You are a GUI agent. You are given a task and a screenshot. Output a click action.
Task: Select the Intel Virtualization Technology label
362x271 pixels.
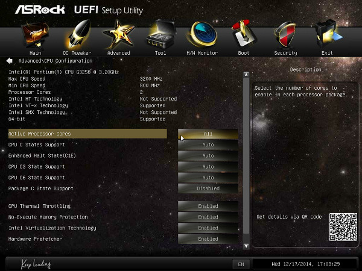click(x=52, y=228)
